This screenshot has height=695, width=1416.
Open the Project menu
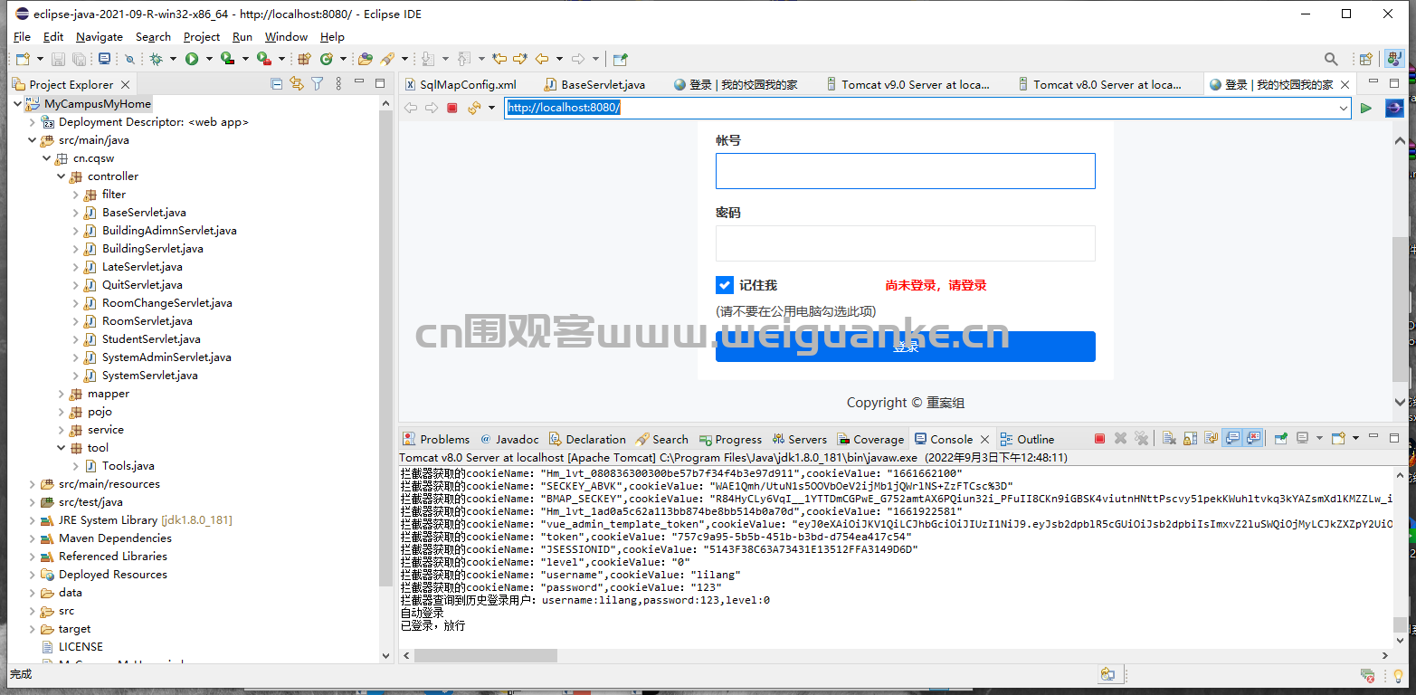tap(202, 37)
